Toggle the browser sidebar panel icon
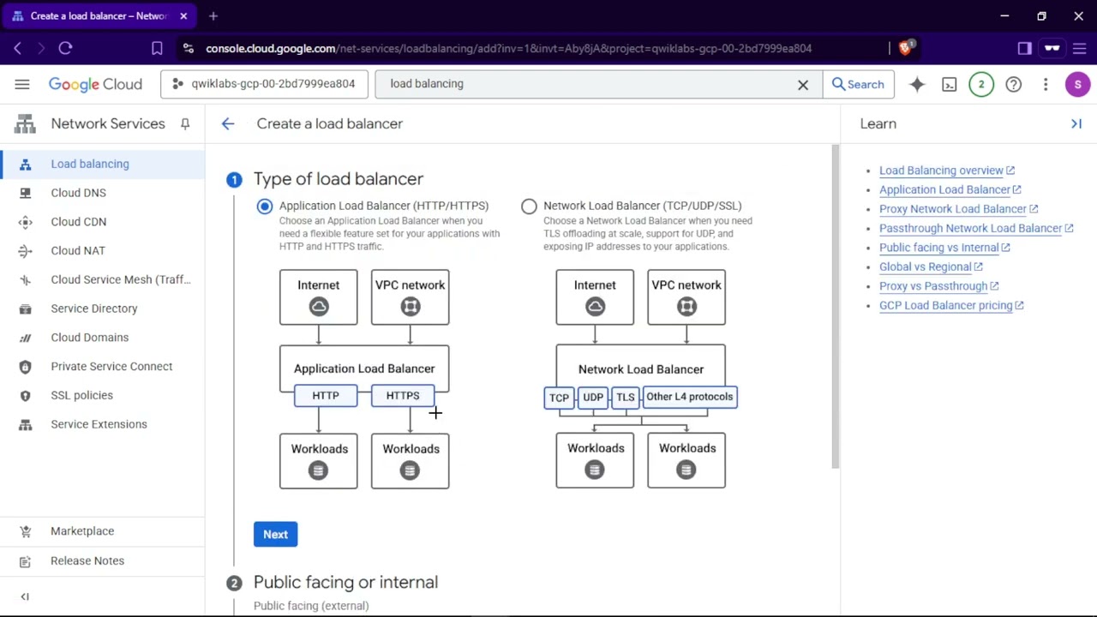Screen dimensions: 1097x617 pos(1024,49)
